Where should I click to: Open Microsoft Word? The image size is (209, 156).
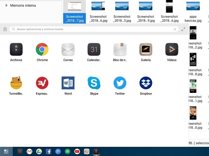(x=68, y=83)
